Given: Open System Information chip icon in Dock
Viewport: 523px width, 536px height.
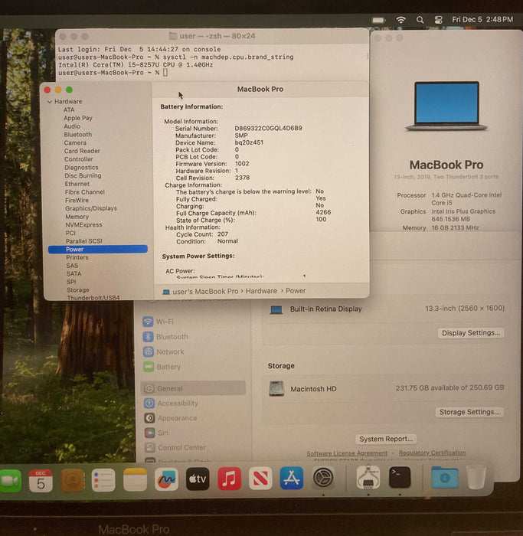Looking at the screenshot, I should pos(368,477).
